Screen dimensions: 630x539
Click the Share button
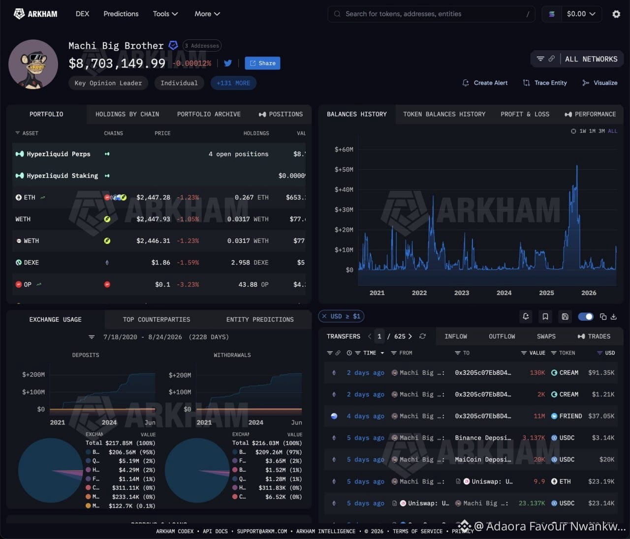[262, 63]
